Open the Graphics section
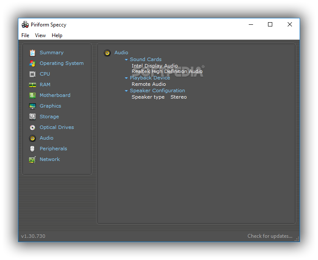 [50, 106]
